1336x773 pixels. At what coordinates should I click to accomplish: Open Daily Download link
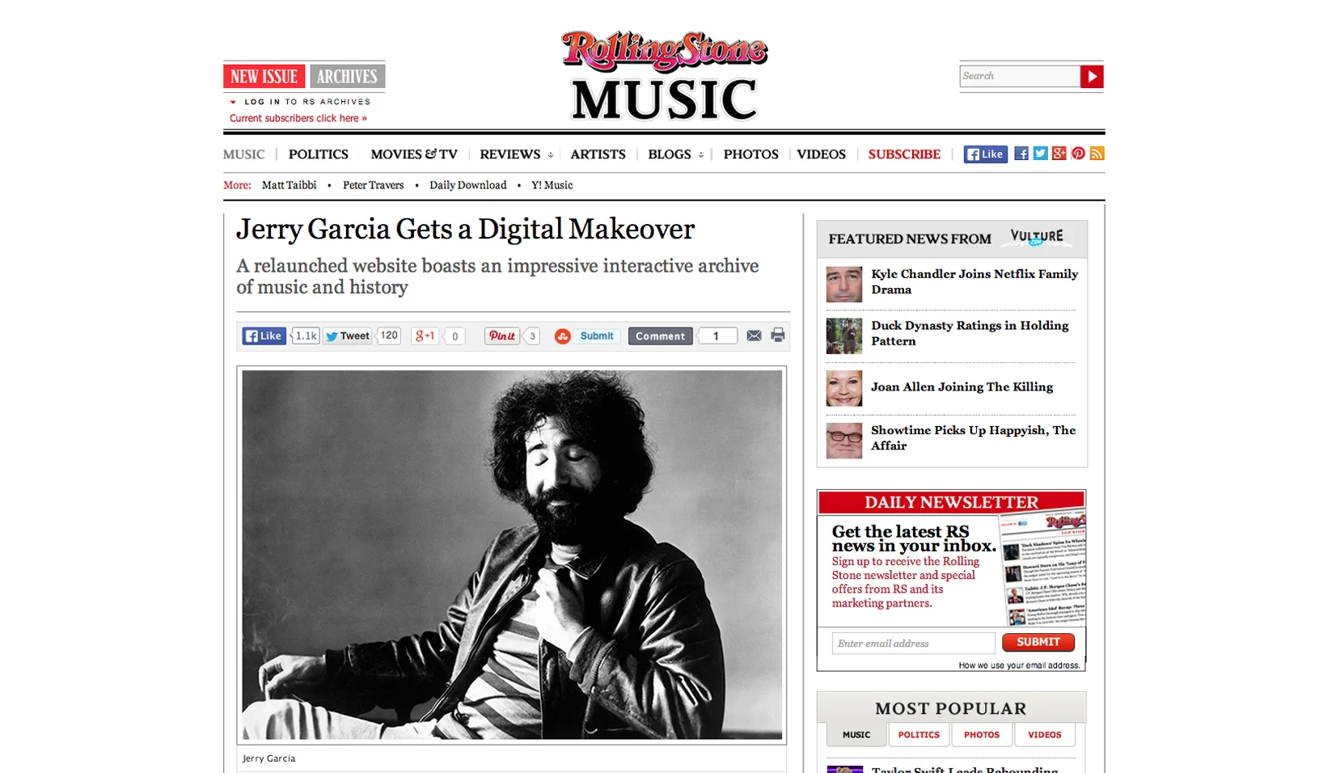click(x=468, y=185)
